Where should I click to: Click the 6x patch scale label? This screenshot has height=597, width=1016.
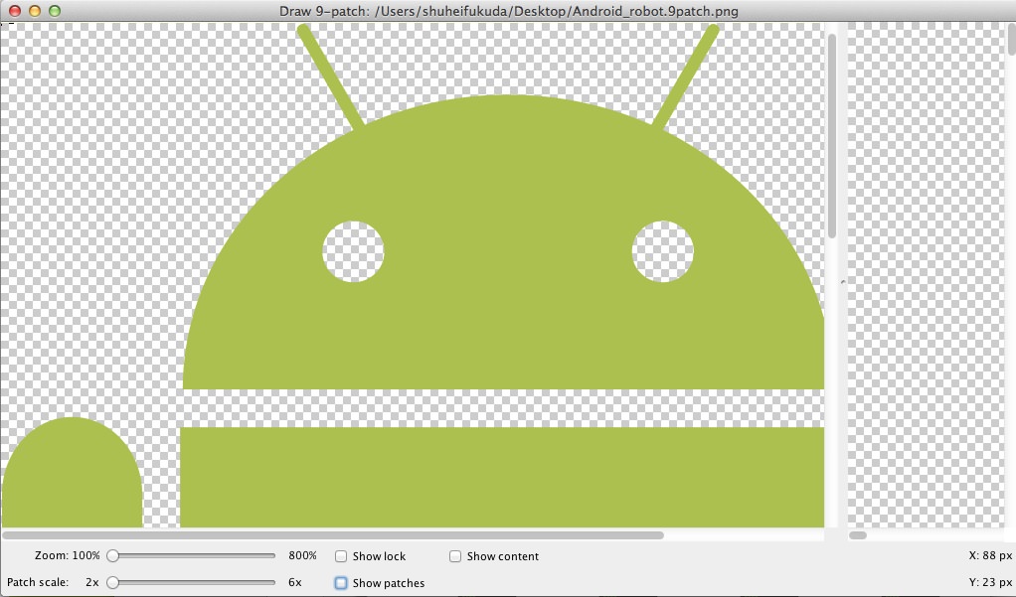click(x=295, y=582)
